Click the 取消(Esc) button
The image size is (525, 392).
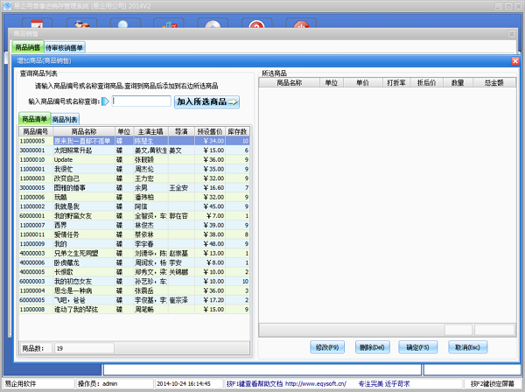[x=467, y=347]
